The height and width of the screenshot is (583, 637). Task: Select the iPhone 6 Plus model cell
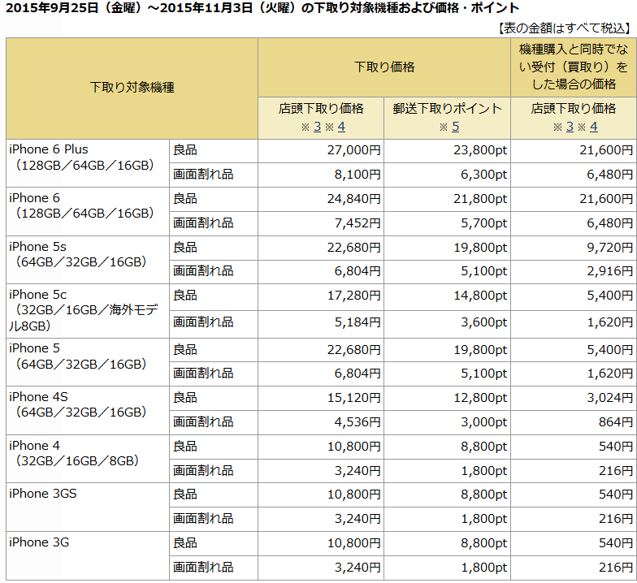(88, 162)
